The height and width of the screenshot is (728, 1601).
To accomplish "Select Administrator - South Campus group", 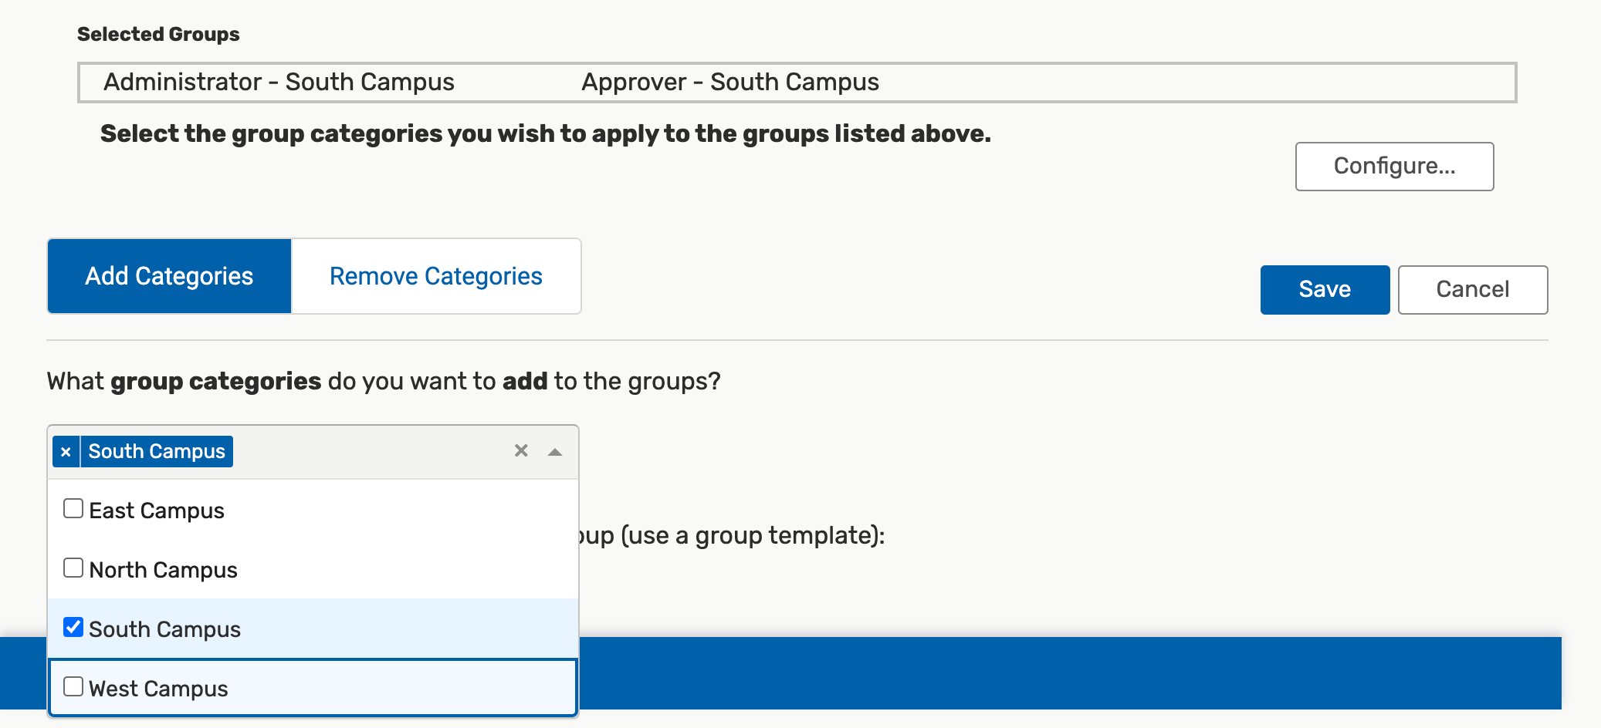I will [279, 83].
